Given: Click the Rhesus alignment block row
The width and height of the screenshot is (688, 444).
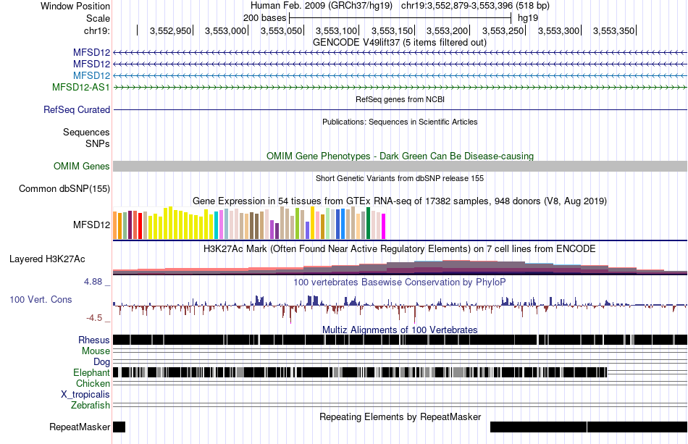Looking at the screenshot, I should tap(400, 340).
